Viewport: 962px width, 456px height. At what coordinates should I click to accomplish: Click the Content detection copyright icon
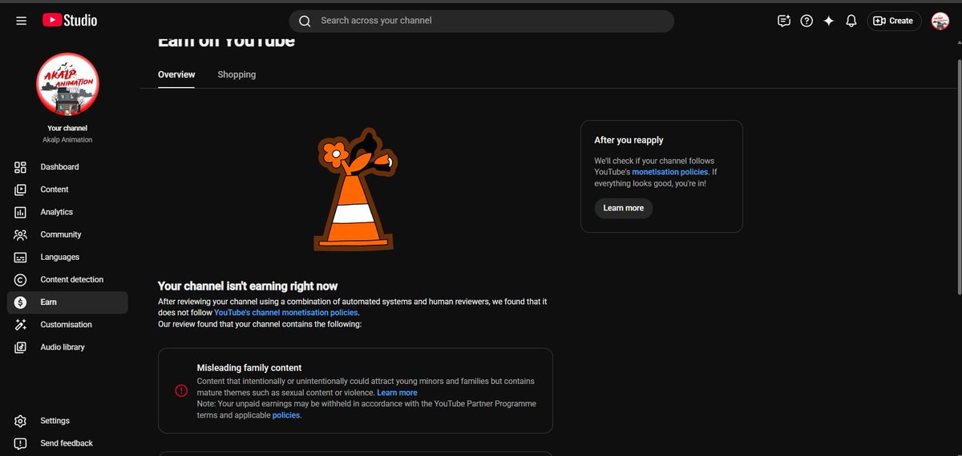click(x=21, y=280)
